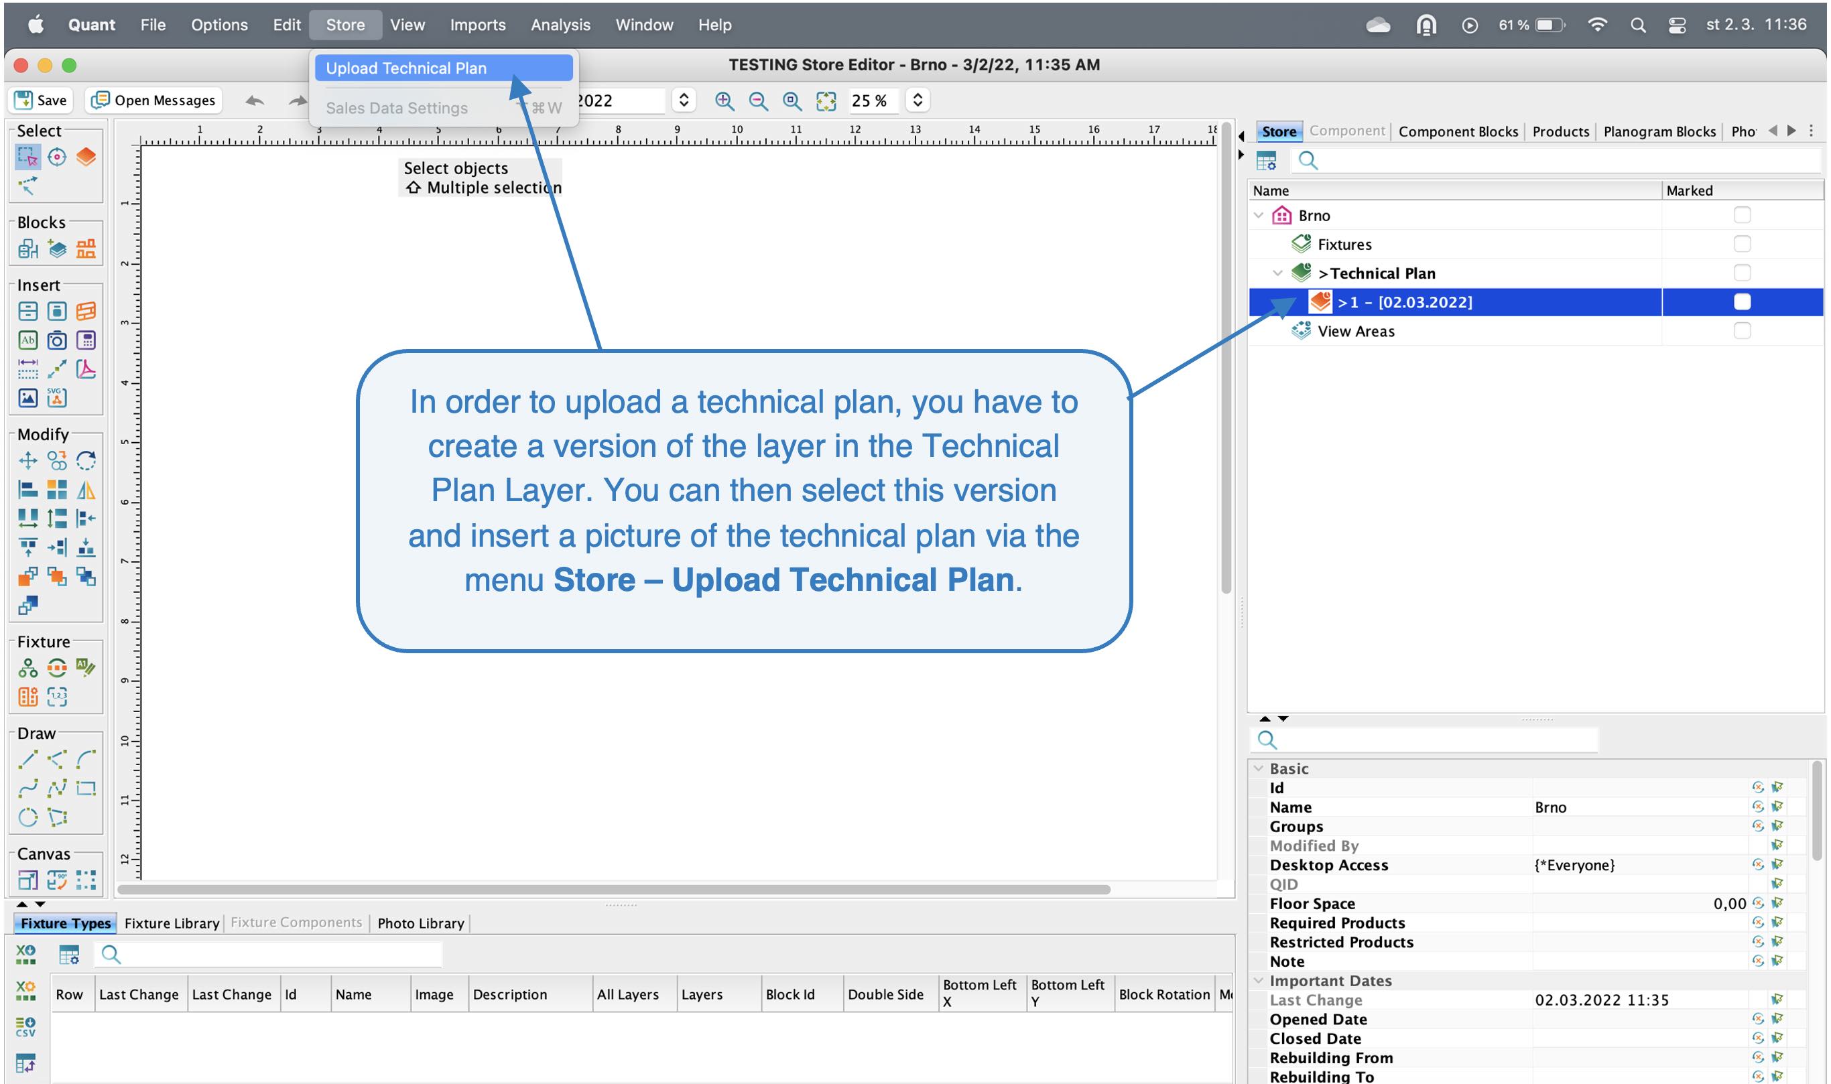Click the Description column header
This screenshot has width=1831, height=1084.
pyautogui.click(x=529, y=994)
